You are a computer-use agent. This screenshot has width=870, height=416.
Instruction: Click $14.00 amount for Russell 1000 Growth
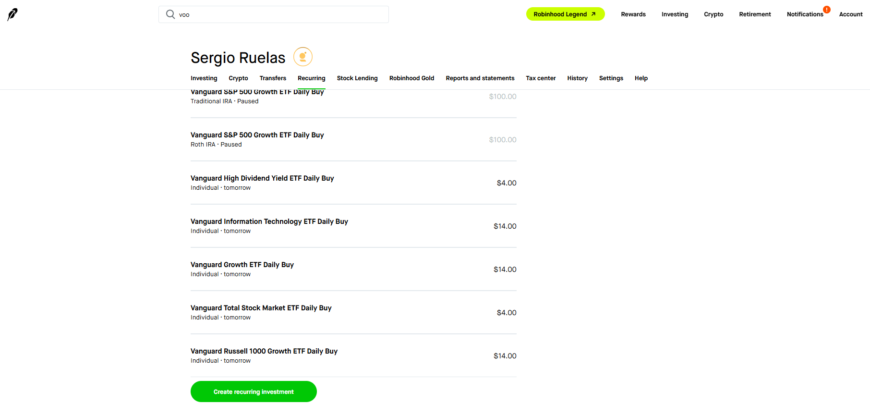pyautogui.click(x=505, y=356)
